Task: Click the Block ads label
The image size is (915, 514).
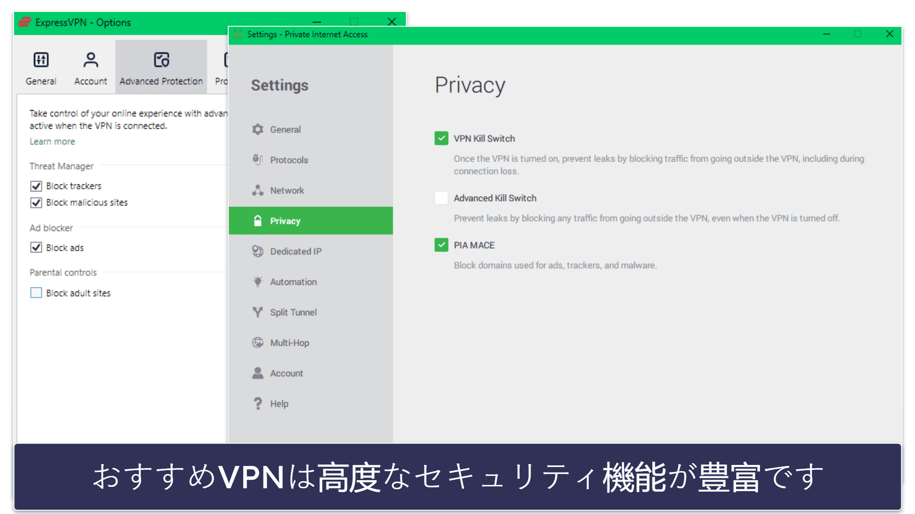Action: [x=65, y=248]
